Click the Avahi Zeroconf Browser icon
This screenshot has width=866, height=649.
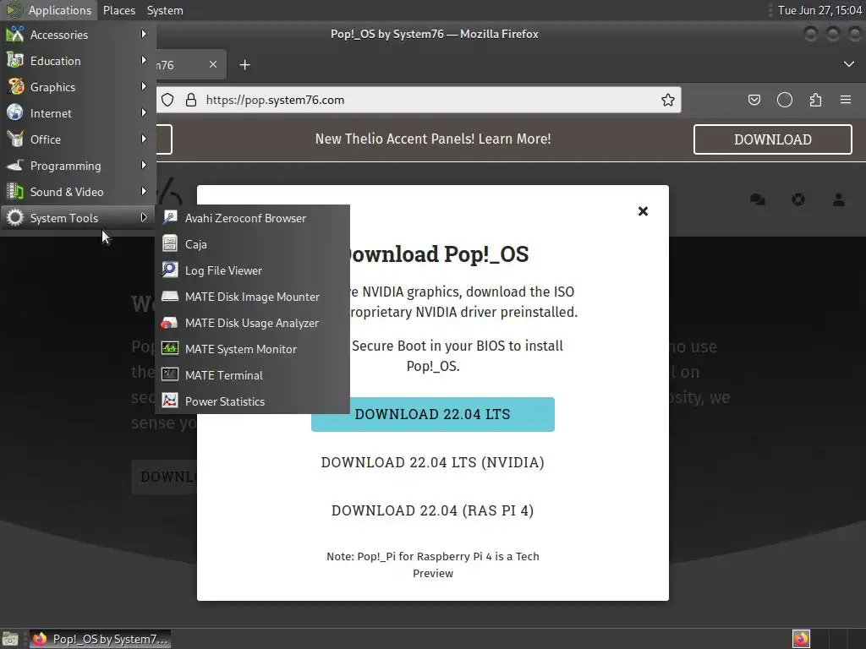click(x=169, y=217)
